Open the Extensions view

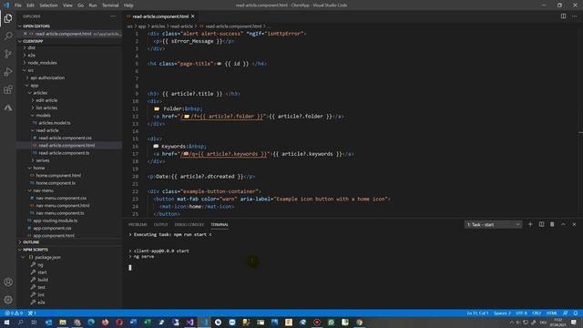pyautogui.click(x=8, y=89)
